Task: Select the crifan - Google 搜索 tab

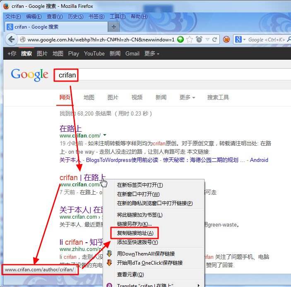Action: (56, 27)
